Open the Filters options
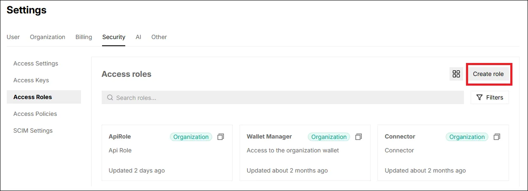 490,97
